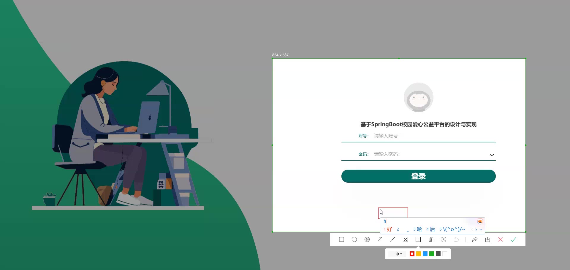Click the avatar image above the title
This screenshot has height=270, width=570.
[x=419, y=97]
